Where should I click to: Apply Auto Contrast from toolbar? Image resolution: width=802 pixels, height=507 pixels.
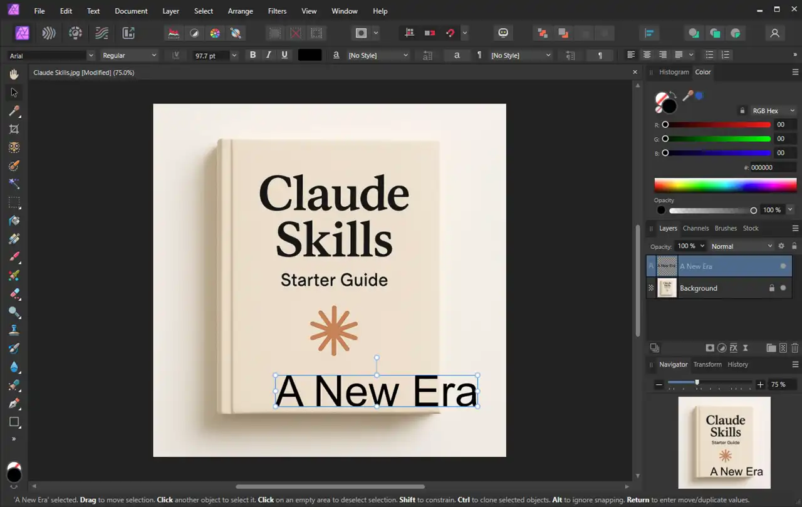[x=194, y=33]
